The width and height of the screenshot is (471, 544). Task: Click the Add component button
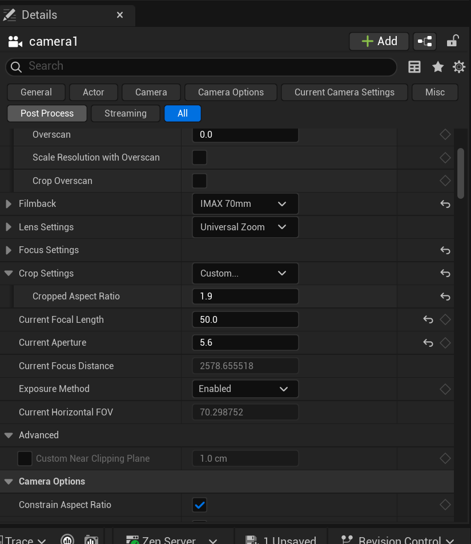(379, 41)
